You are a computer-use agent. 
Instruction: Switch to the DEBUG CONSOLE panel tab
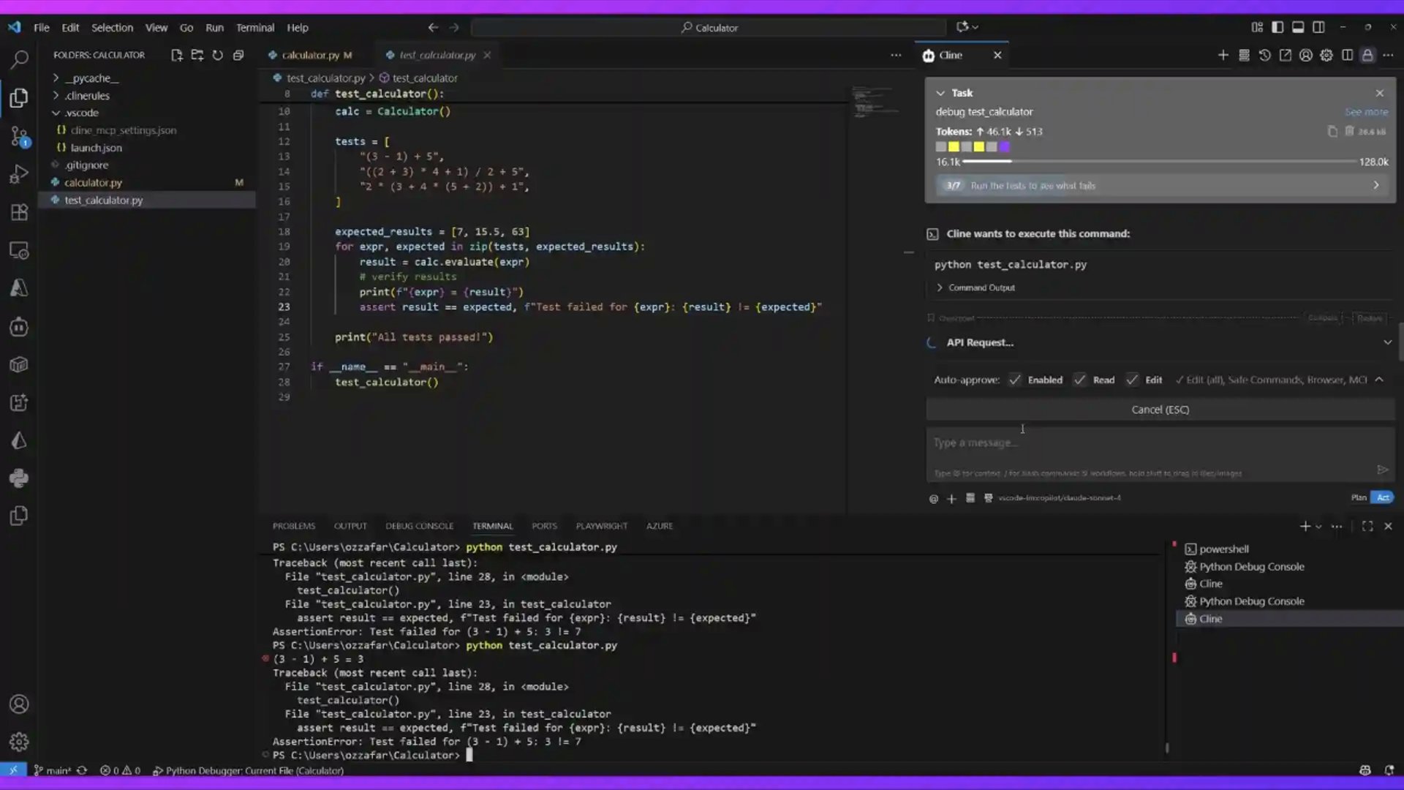(x=419, y=526)
